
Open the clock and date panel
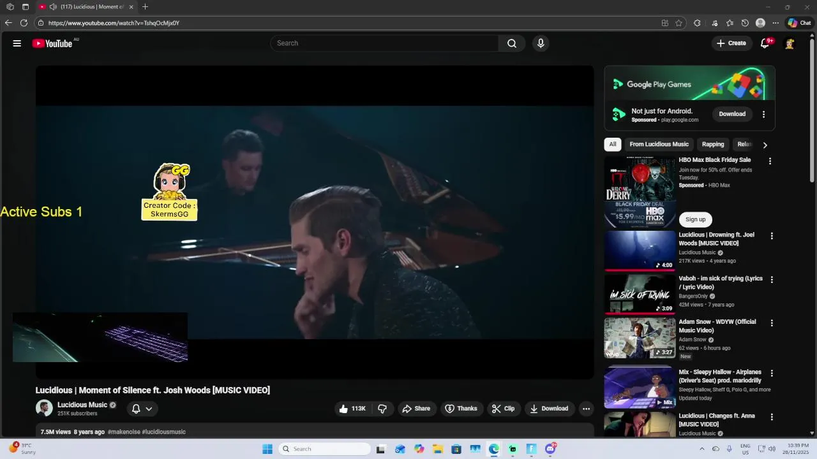(x=798, y=449)
